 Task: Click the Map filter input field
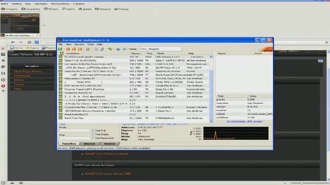coord(74,138)
